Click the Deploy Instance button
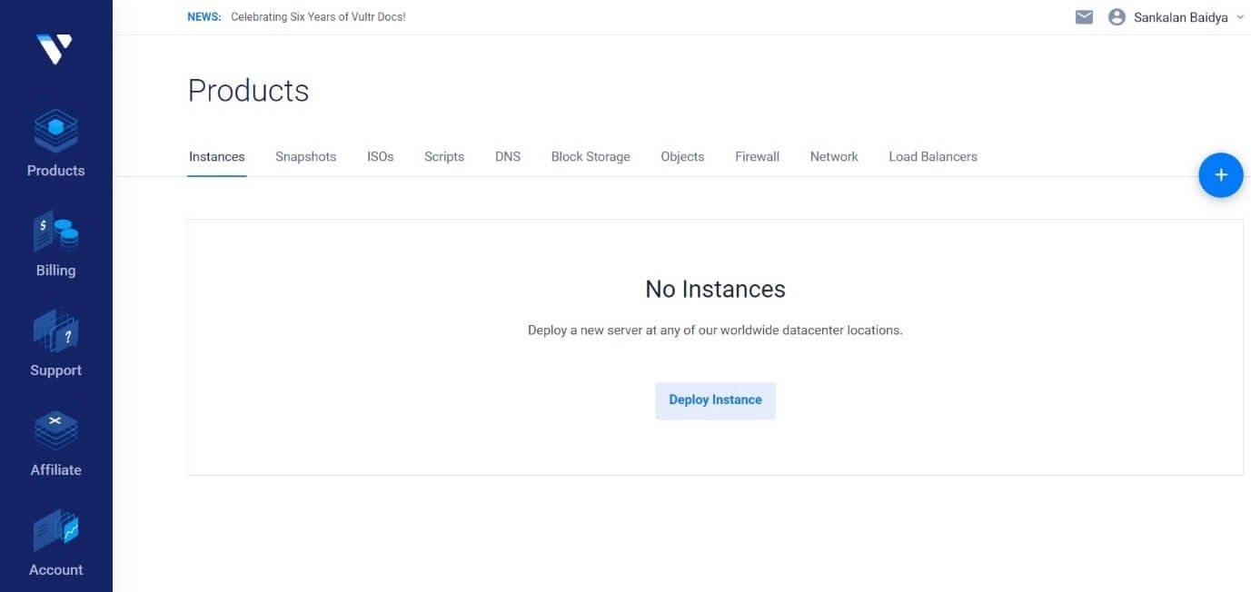 [x=715, y=400]
